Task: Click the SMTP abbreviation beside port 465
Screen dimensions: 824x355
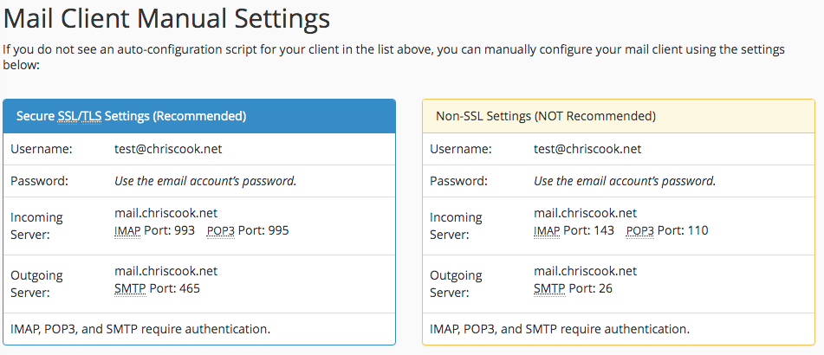Action: click(131, 287)
